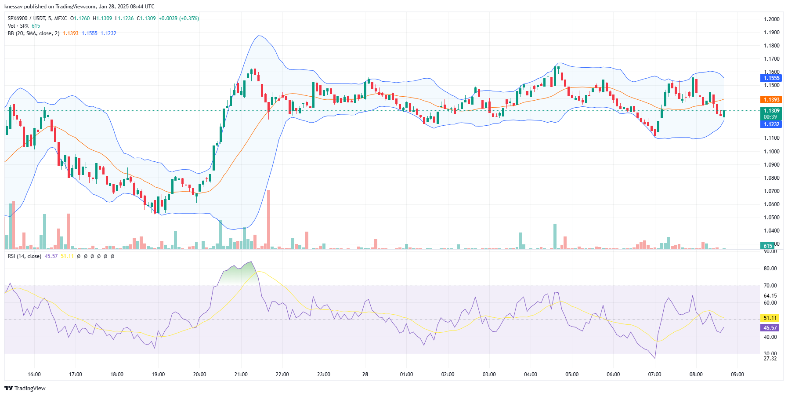This screenshot has height=396, width=788.
Task: Click the 19:00 time axis label
Action: (158, 374)
